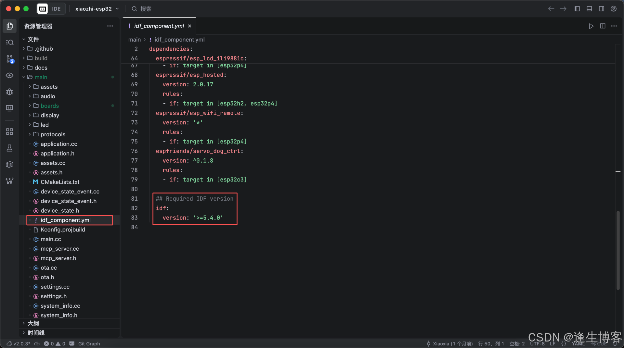This screenshot has height=348, width=624.
Task: Click line and column indicator 行 50, 列 1
Action: point(491,343)
